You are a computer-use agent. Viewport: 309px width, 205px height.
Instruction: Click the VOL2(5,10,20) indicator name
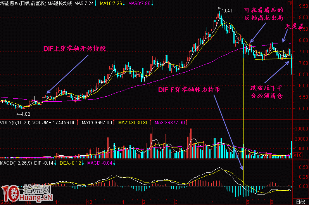pyautogui.click(x=16, y=123)
